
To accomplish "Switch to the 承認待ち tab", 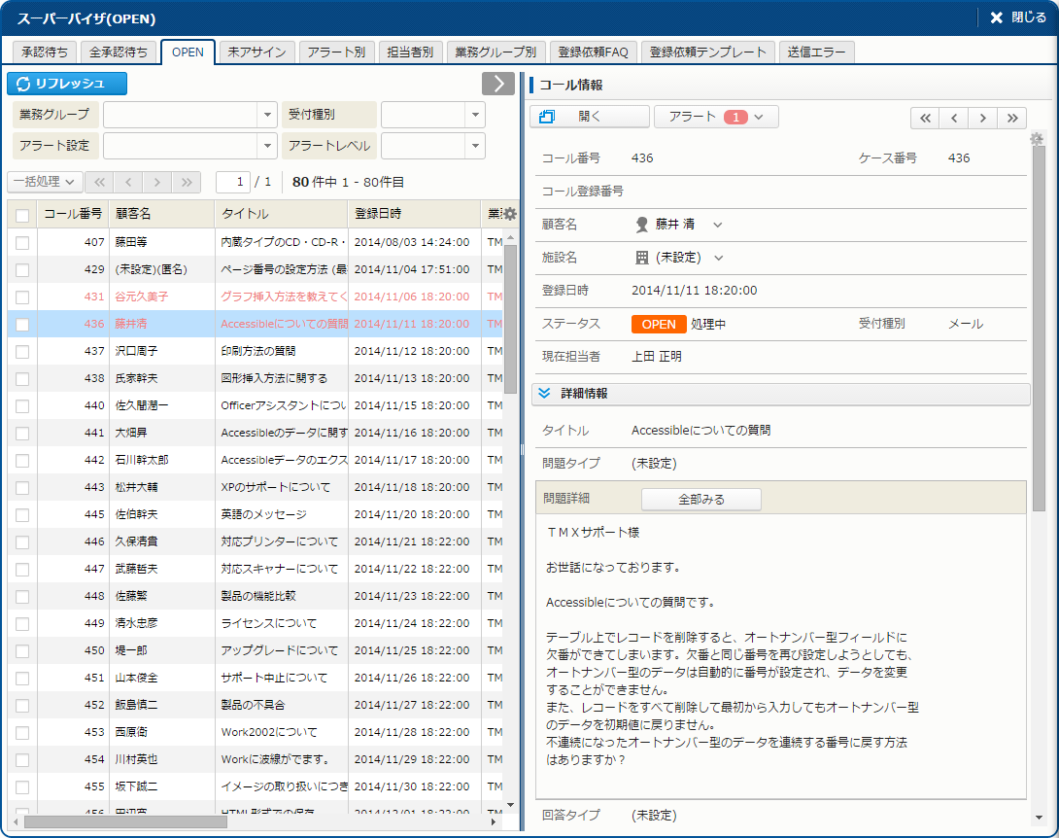I will 44,52.
